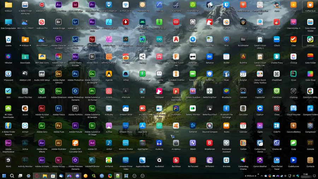Open Cisco Packet Tracer icon
Viewport: 318px width, 179px height.
(x=277, y=160)
